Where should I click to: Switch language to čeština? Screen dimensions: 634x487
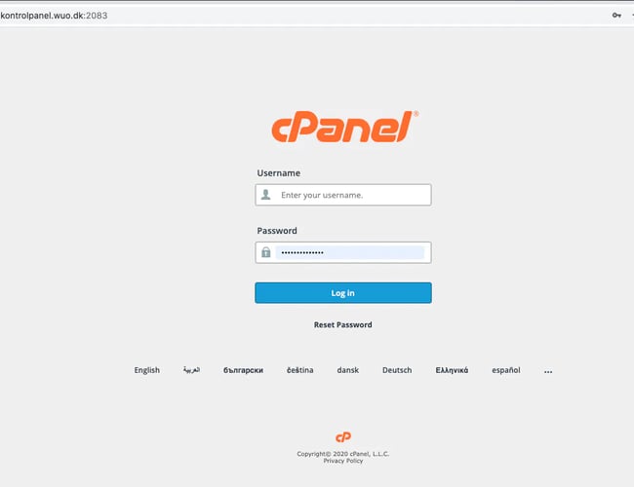point(300,370)
